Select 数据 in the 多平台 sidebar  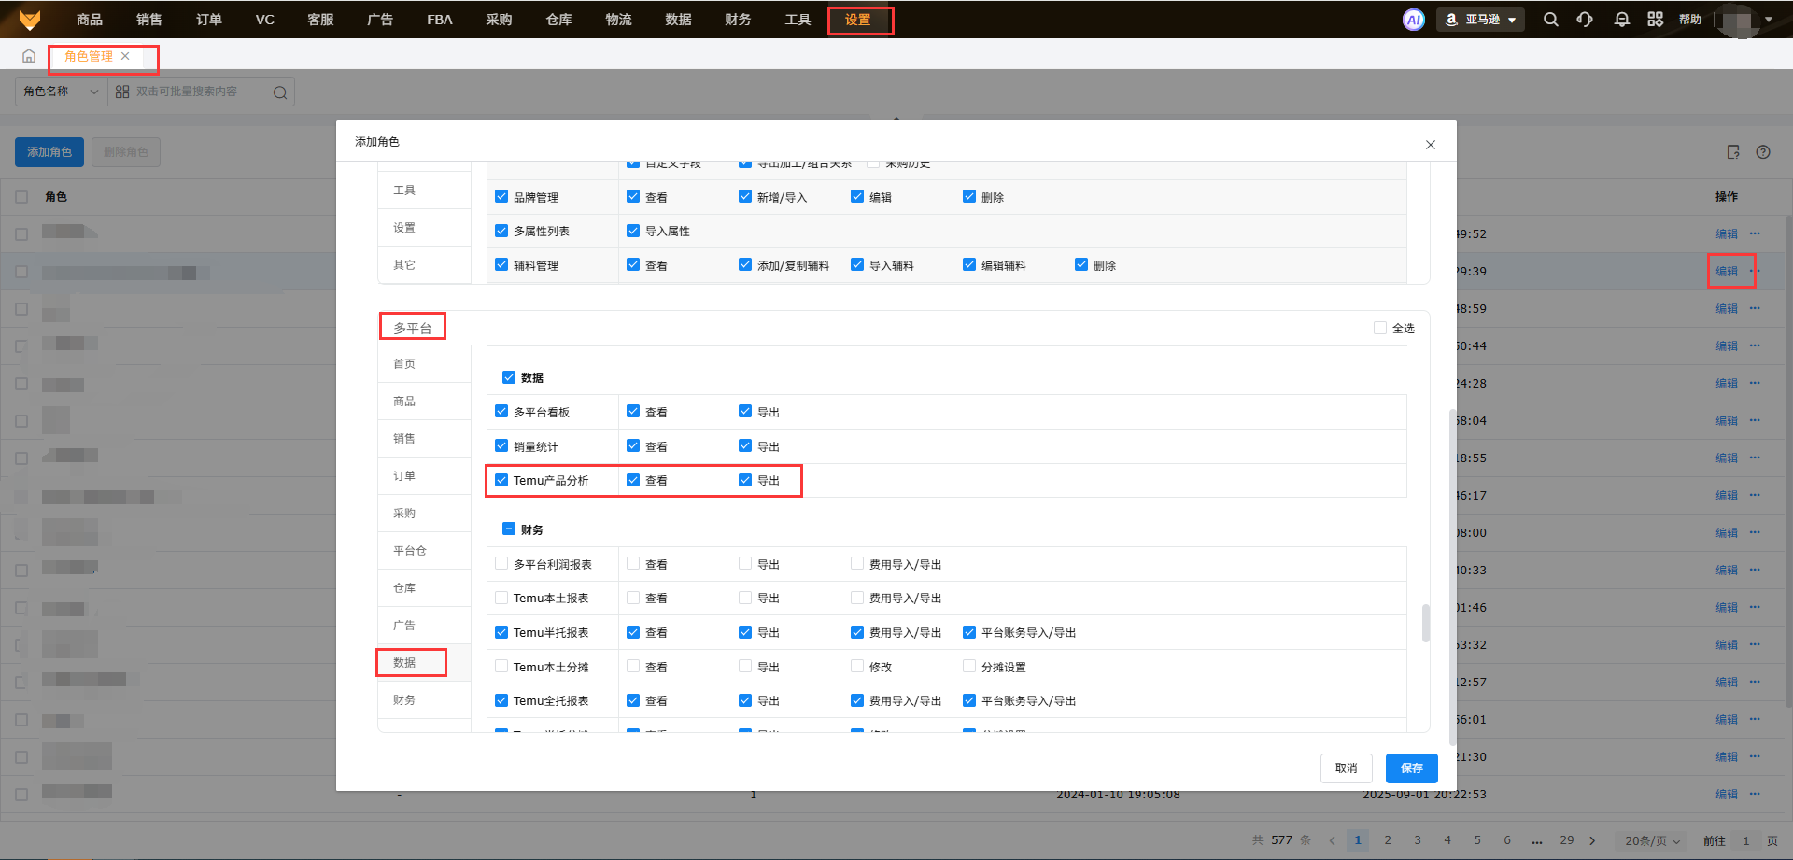click(x=425, y=662)
